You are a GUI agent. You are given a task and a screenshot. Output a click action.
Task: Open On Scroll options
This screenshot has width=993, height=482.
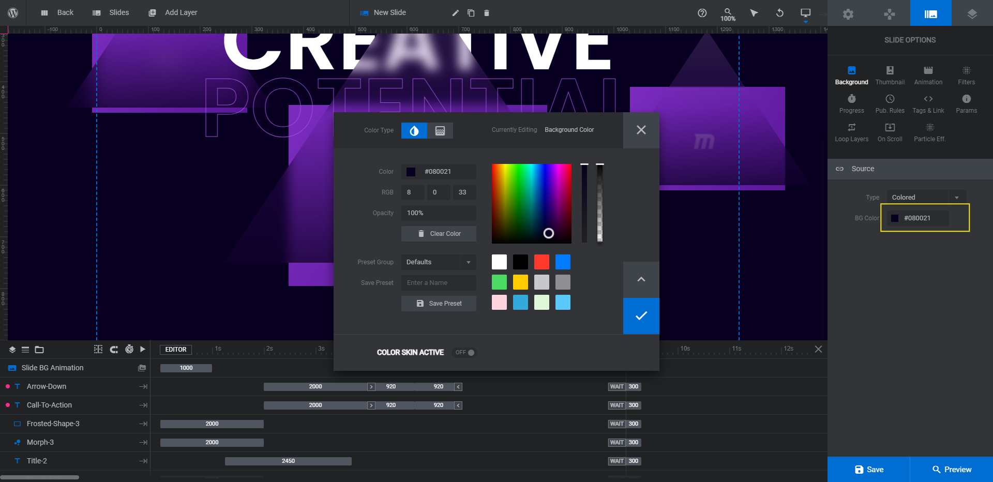(890, 132)
